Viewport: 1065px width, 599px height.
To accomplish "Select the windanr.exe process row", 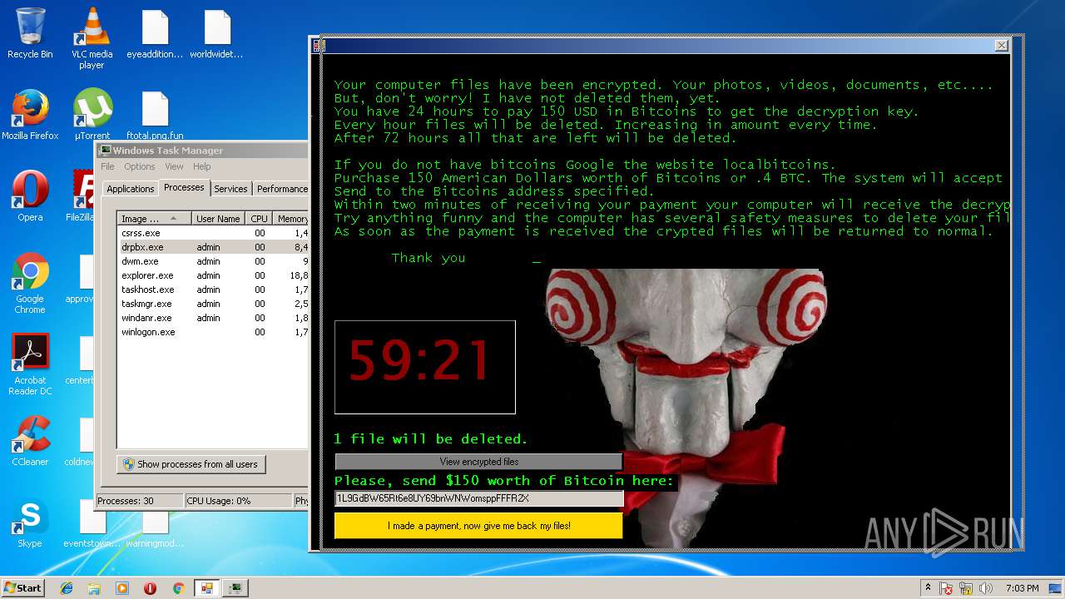I will [213, 318].
